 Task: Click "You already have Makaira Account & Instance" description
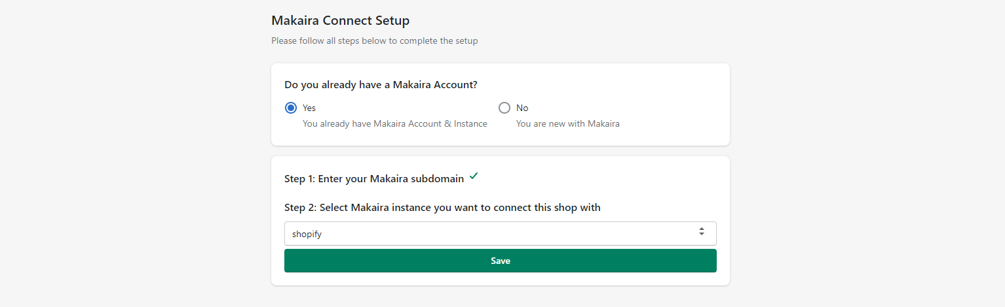[x=394, y=123]
